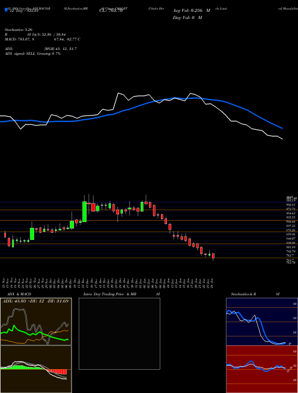This screenshot has width=298, height=393.
Task: Click the 'Intra Day Trading Price & MRSI' title
Action: point(122,294)
